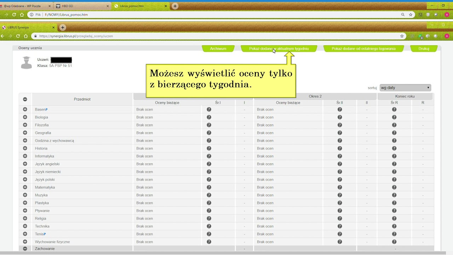
Task: Expand the Informatyka subject row
Action: point(25,156)
